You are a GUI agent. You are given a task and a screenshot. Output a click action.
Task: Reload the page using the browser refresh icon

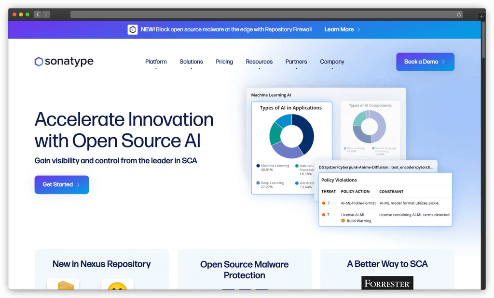tap(459, 14)
